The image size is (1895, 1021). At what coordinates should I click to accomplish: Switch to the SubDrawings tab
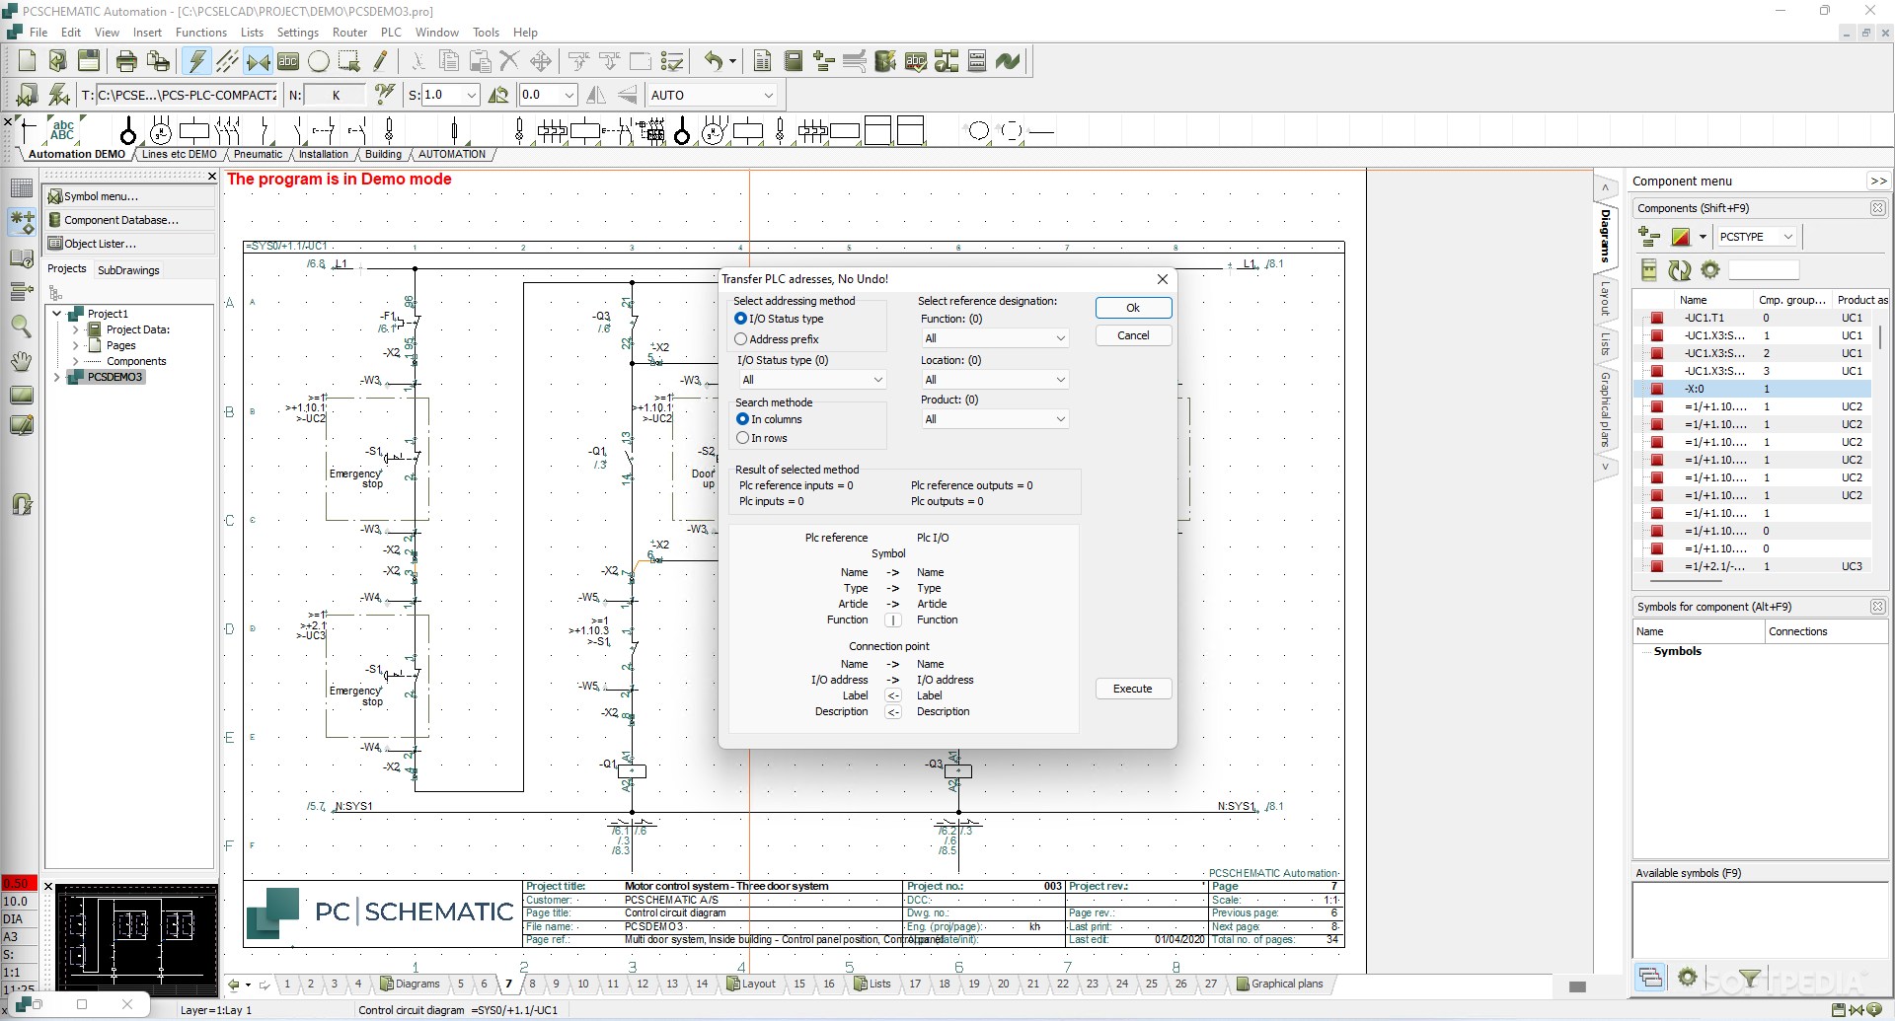click(x=128, y=270)
